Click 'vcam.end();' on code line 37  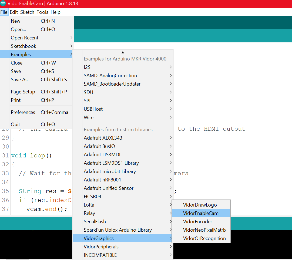(x=46, y=209)
